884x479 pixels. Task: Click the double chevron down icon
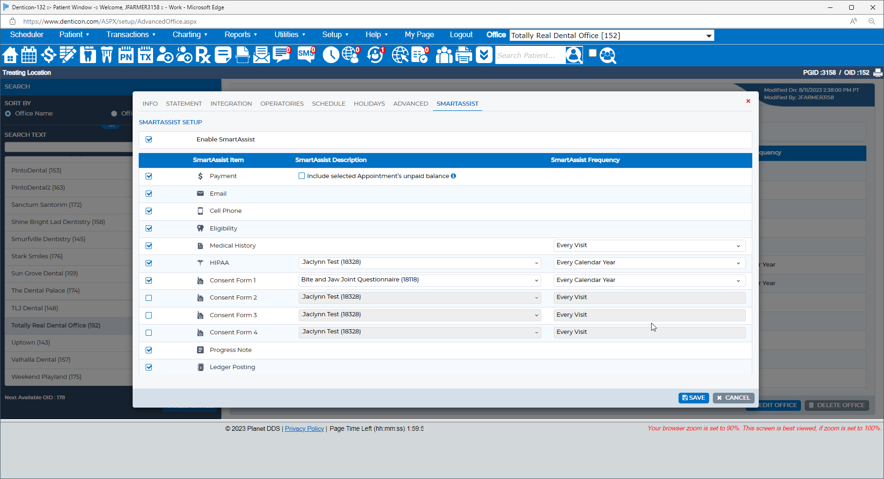pos(484,55)
